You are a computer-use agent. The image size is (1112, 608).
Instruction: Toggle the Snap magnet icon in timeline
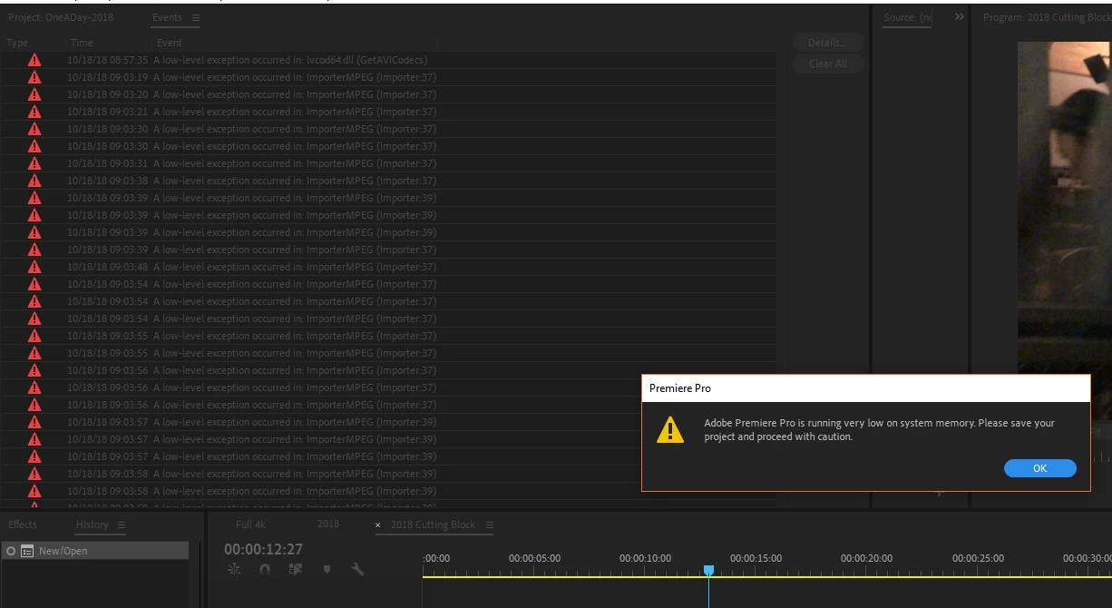[x=265, y=569]
